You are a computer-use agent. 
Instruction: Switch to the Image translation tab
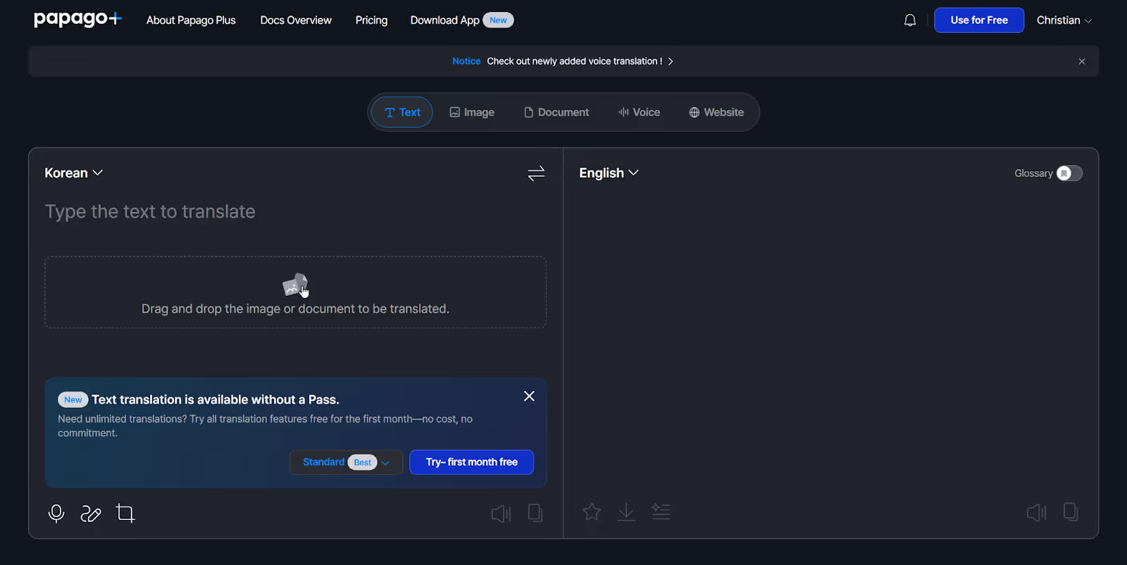472,112
